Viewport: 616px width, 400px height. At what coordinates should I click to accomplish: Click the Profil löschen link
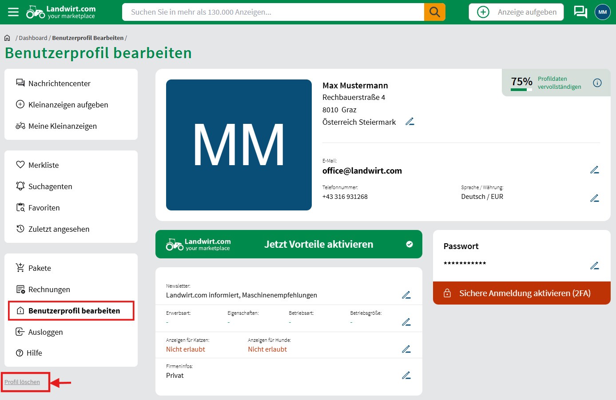[22, 382]
